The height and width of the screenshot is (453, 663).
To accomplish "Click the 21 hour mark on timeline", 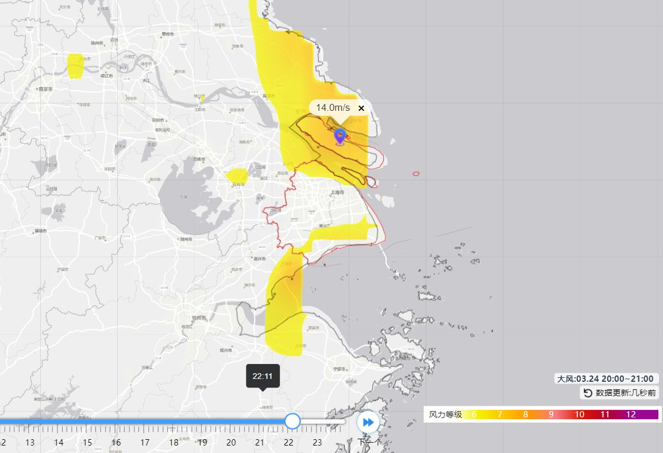I will [260, 443].
